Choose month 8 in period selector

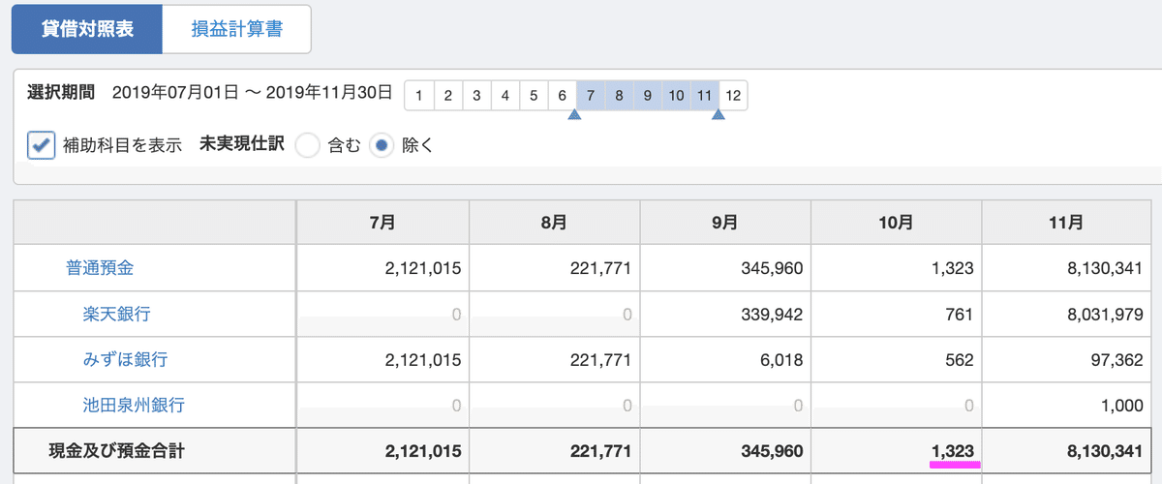tap(620, 96)
